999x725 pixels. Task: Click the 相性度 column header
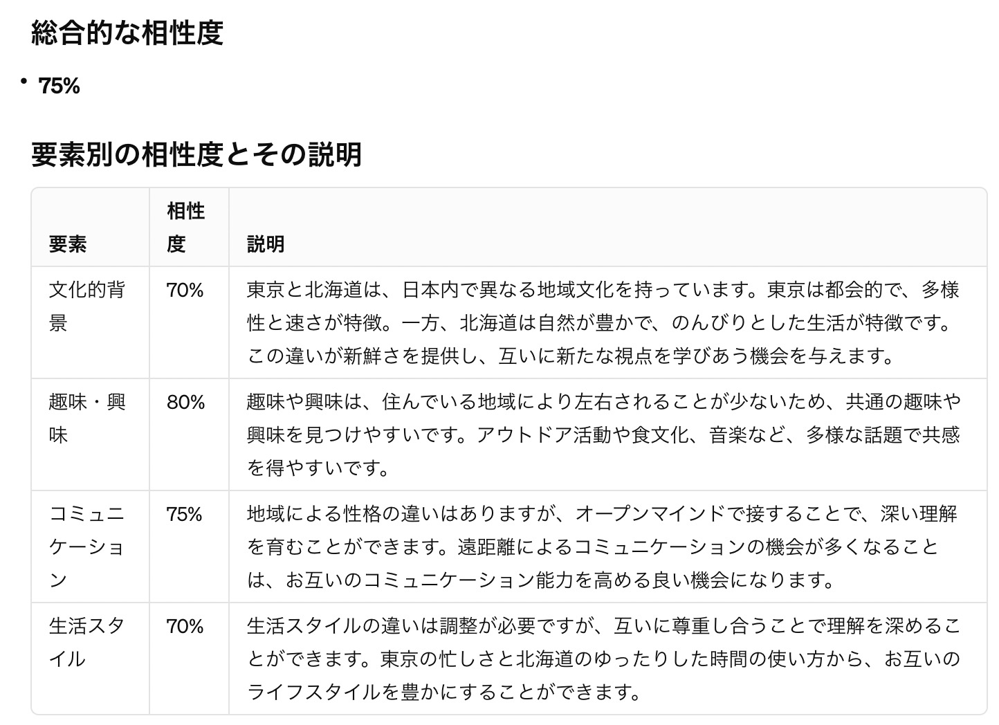185,227
